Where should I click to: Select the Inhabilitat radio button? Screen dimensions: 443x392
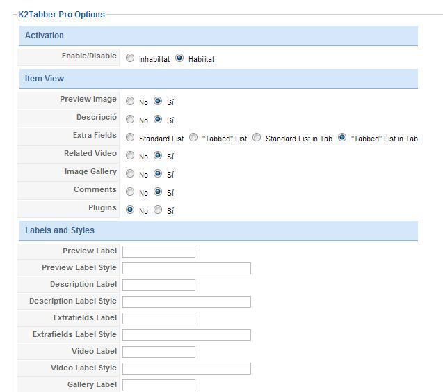coord(130,58)
